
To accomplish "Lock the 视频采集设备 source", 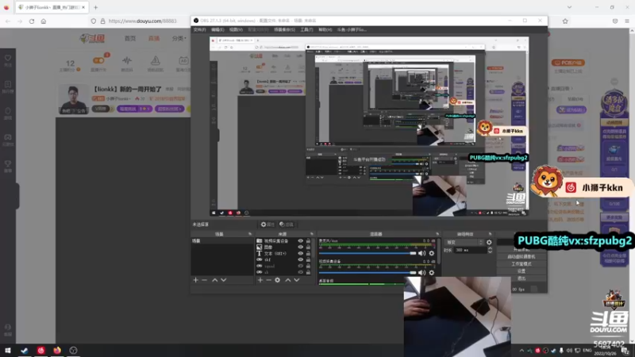I will (x=308, y=241).
